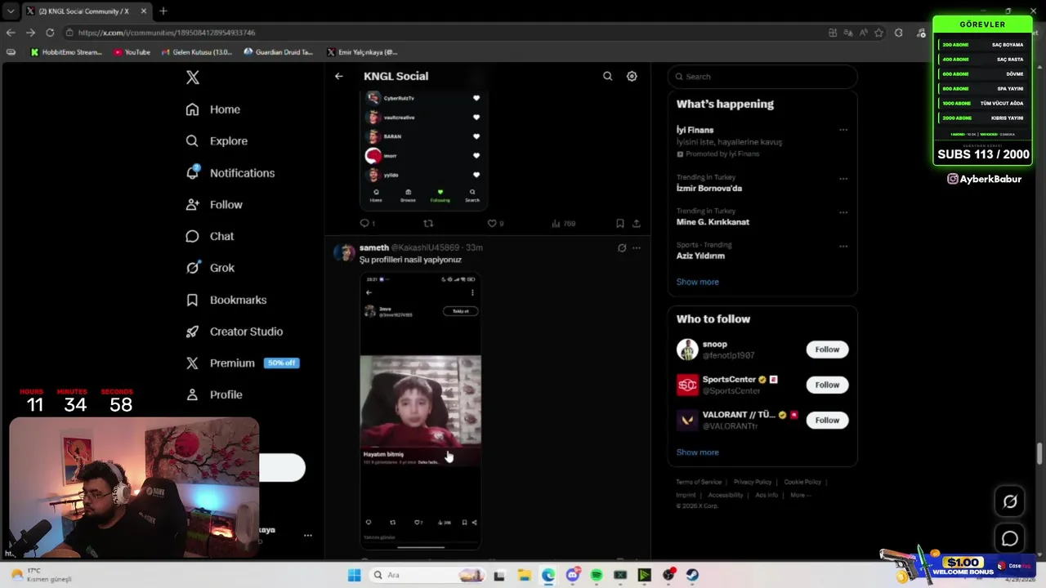Open more options for Aziz Yıldırım trend
This screenshot has width=1046, height=588.
click(x=843, y=246)
